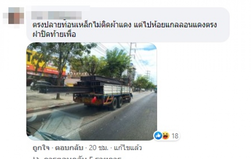Click the laughing Haha reaction emoji
This screenshot has width=251, height=159.
click(x=166, y=136)
